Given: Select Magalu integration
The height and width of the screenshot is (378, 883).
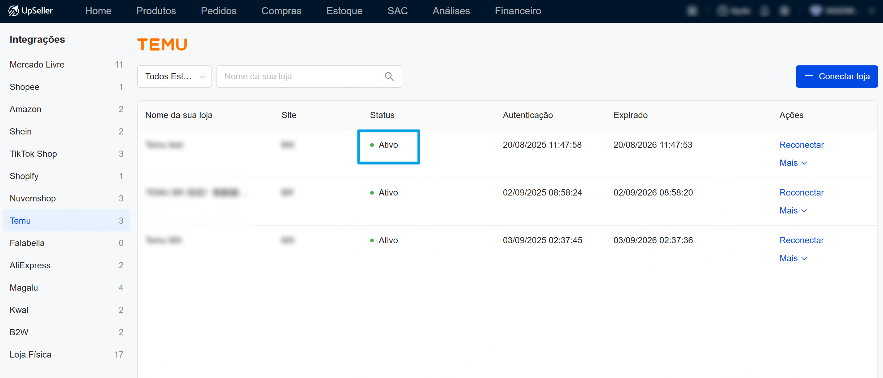Looking at the screenshot, I should pos(67,288).
